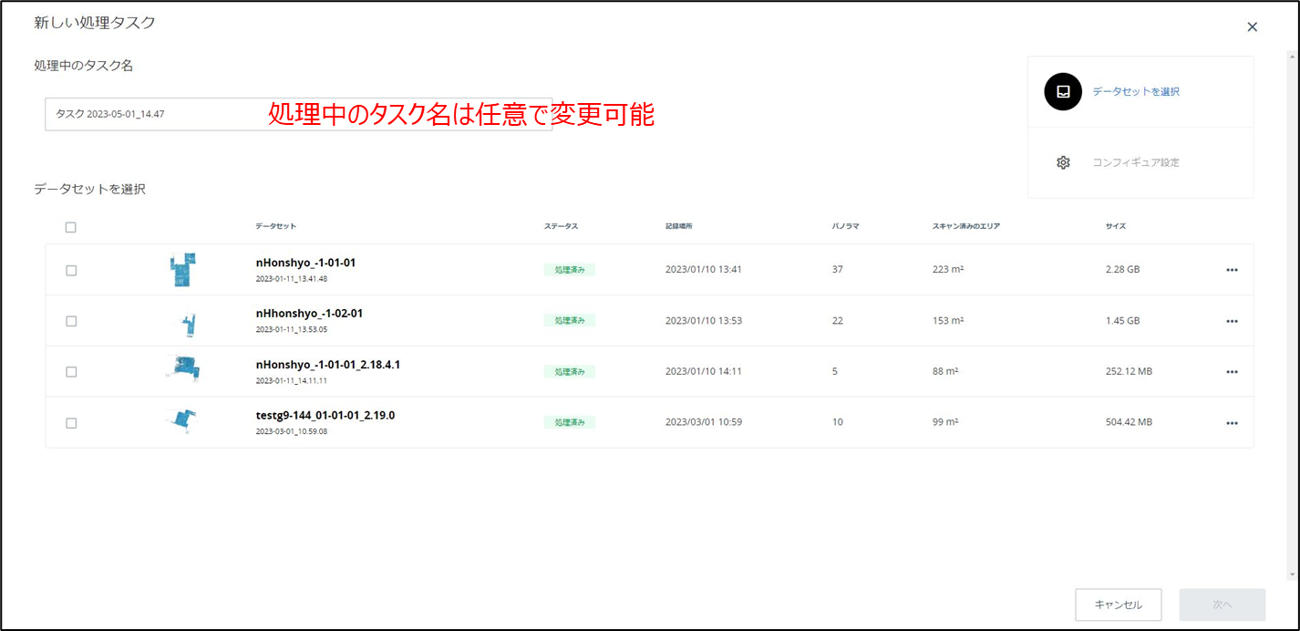This screenshot has height=631, width=1300.
Task: Check the nHhonshyo_-1-02-01 dataset checkbox
Action: point(71,320)
